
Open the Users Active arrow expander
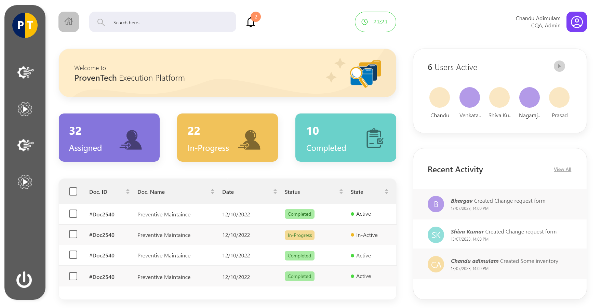pos(559,66)
